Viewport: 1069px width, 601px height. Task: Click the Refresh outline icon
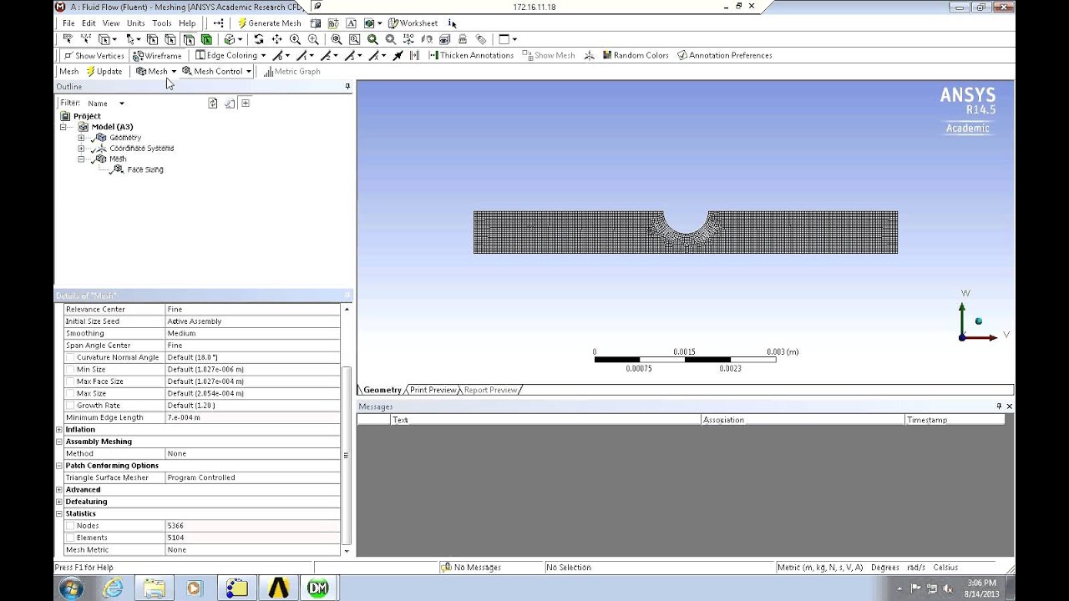[213, 103]
